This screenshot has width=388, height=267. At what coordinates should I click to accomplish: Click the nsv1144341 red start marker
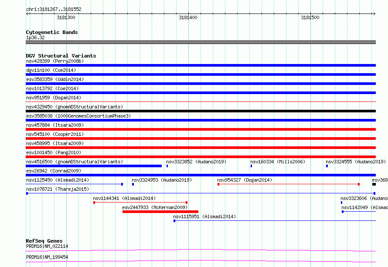click(x=94, y=203)
